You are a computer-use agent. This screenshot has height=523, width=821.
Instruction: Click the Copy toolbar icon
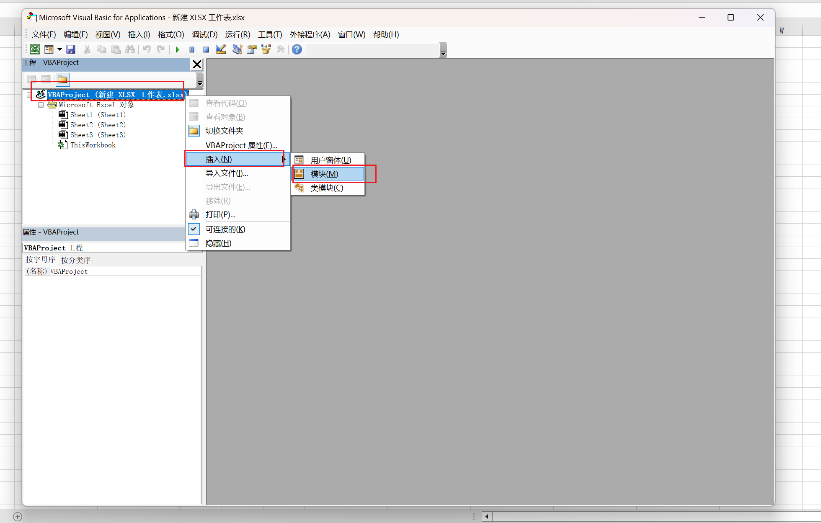[101, 49]
